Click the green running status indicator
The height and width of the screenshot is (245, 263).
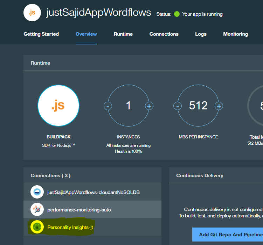(x=177, y=14)
